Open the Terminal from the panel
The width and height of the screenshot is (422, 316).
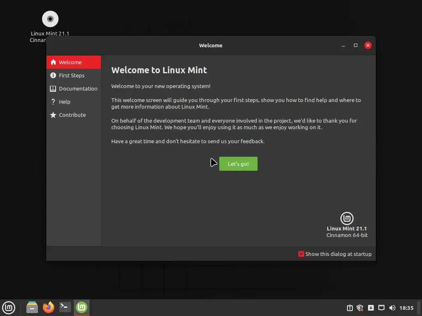(65, 307)
